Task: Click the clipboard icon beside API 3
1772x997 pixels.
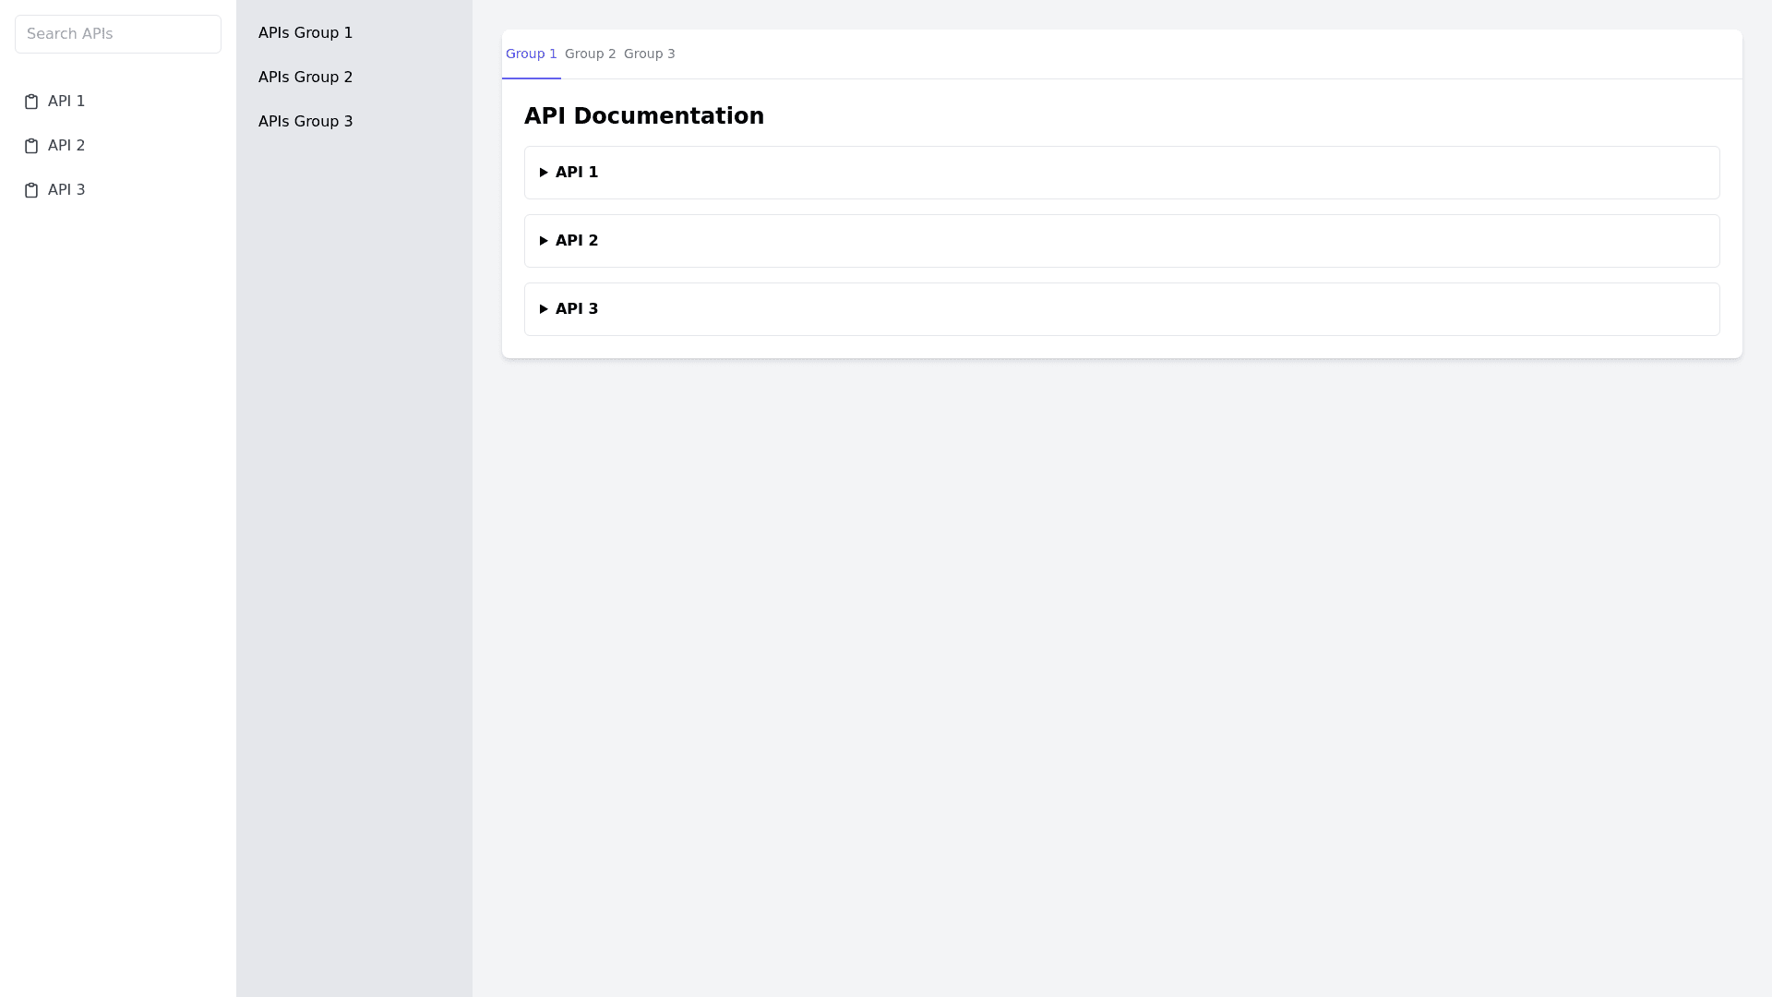Action: click(x=31, y=190)
